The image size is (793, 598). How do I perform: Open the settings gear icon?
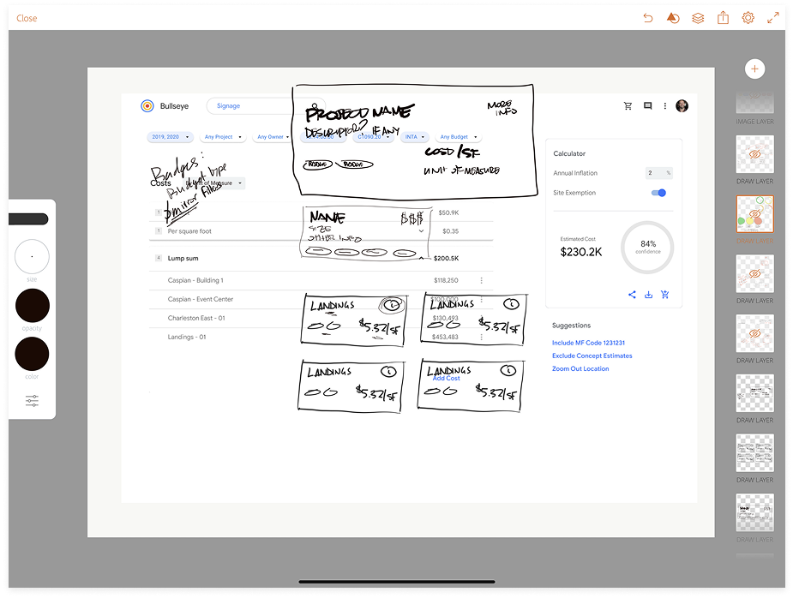[x=748, y=18]
